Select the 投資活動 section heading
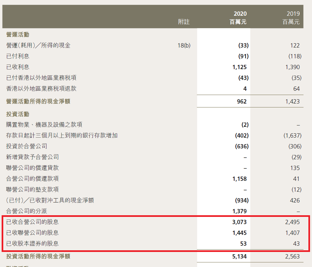Viewport: 312px width, 267px height. (x=18, y=114)
